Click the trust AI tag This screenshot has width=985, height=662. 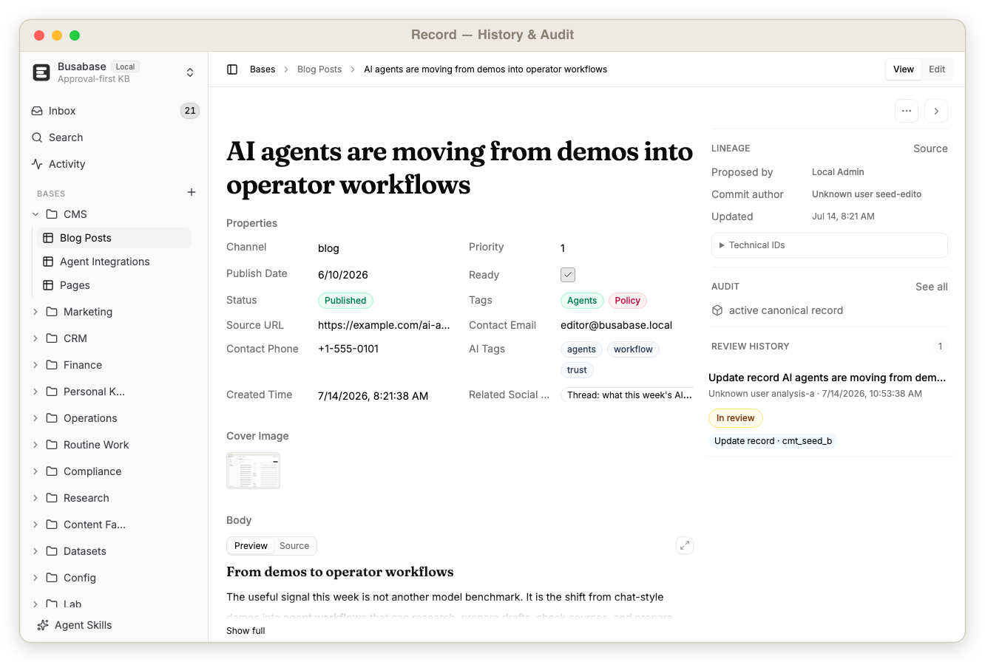click(x=577, y=370)
